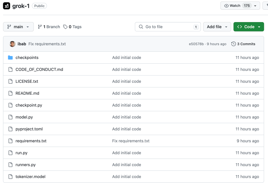Click the file icon for LICENSE.txt
Image resolution: width=268 pixels, height=185 pixels.
pos(10,81)
